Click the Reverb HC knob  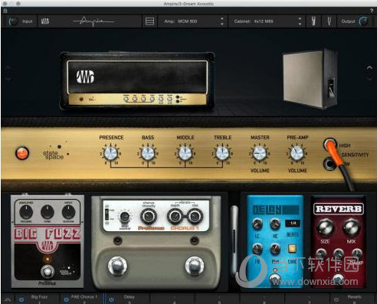click(339, 253)
